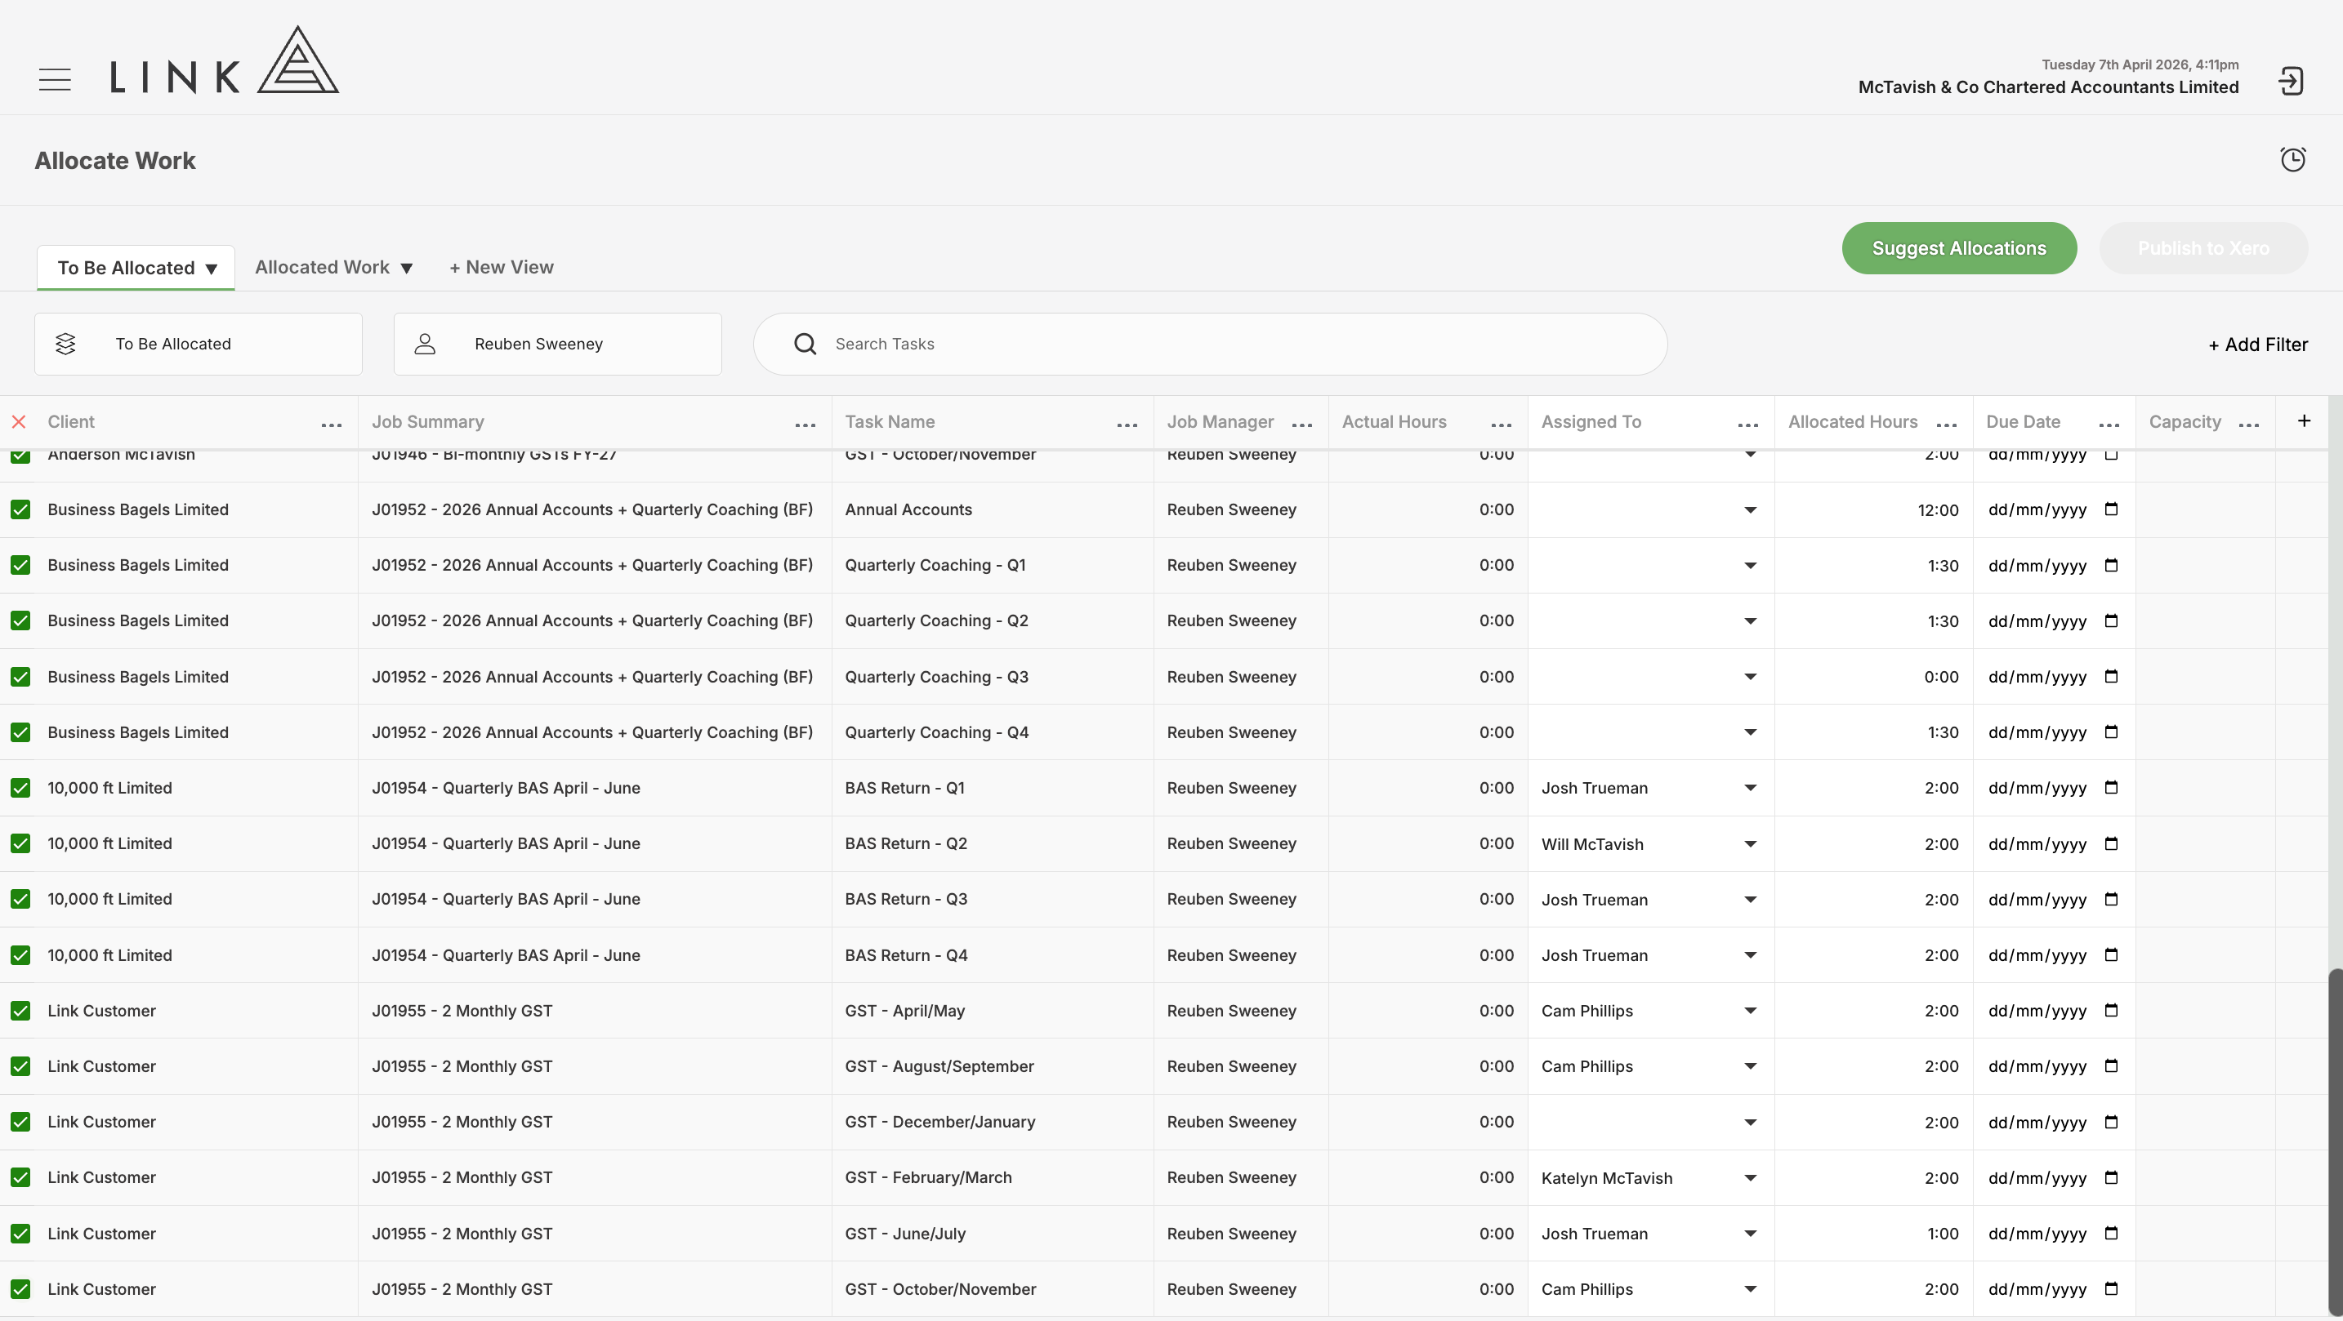Open calendar picker for Annual Accounts row
Image resolution: width=2343 pixels, height=1321 pixels.
[x=2111, y=509]
